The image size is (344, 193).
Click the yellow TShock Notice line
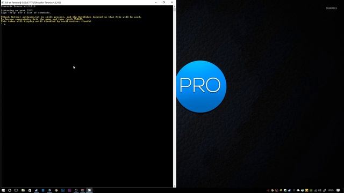coord(71,17)
